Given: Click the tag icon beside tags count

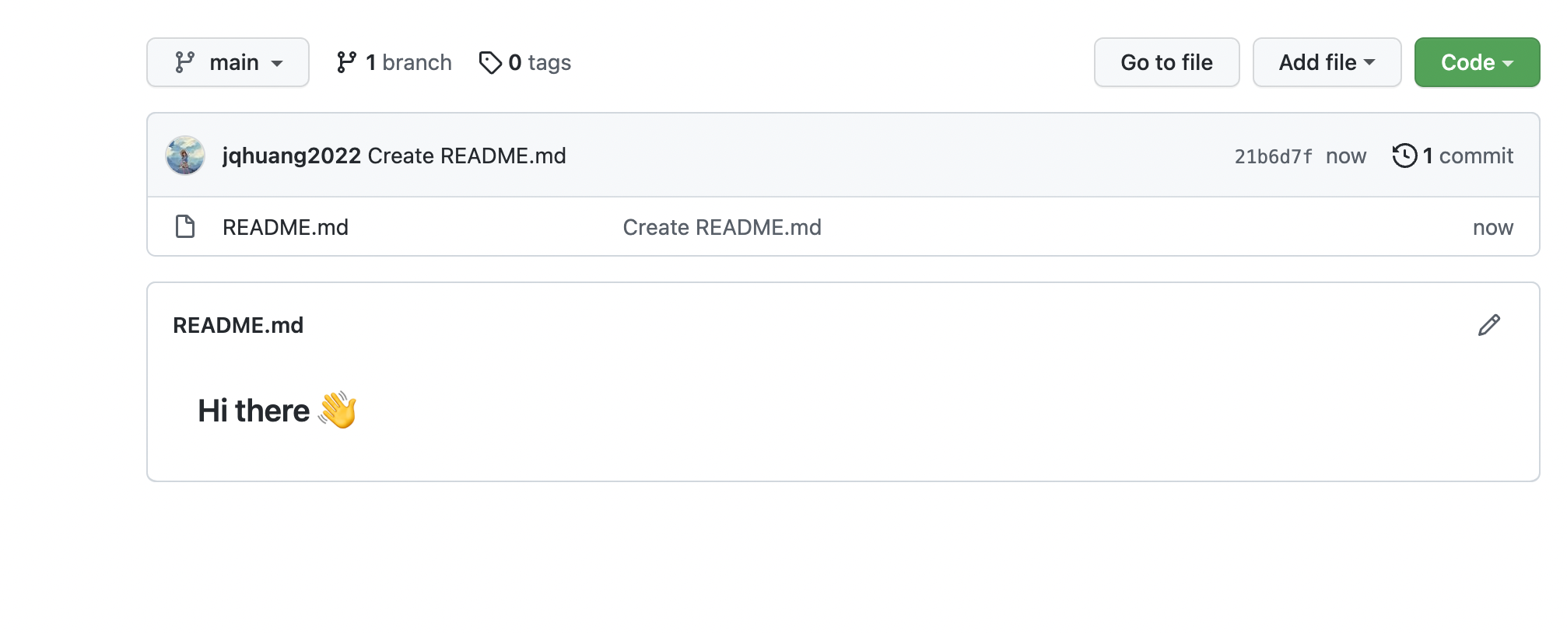Looking at the screenshot, I should tap(490, 62).
